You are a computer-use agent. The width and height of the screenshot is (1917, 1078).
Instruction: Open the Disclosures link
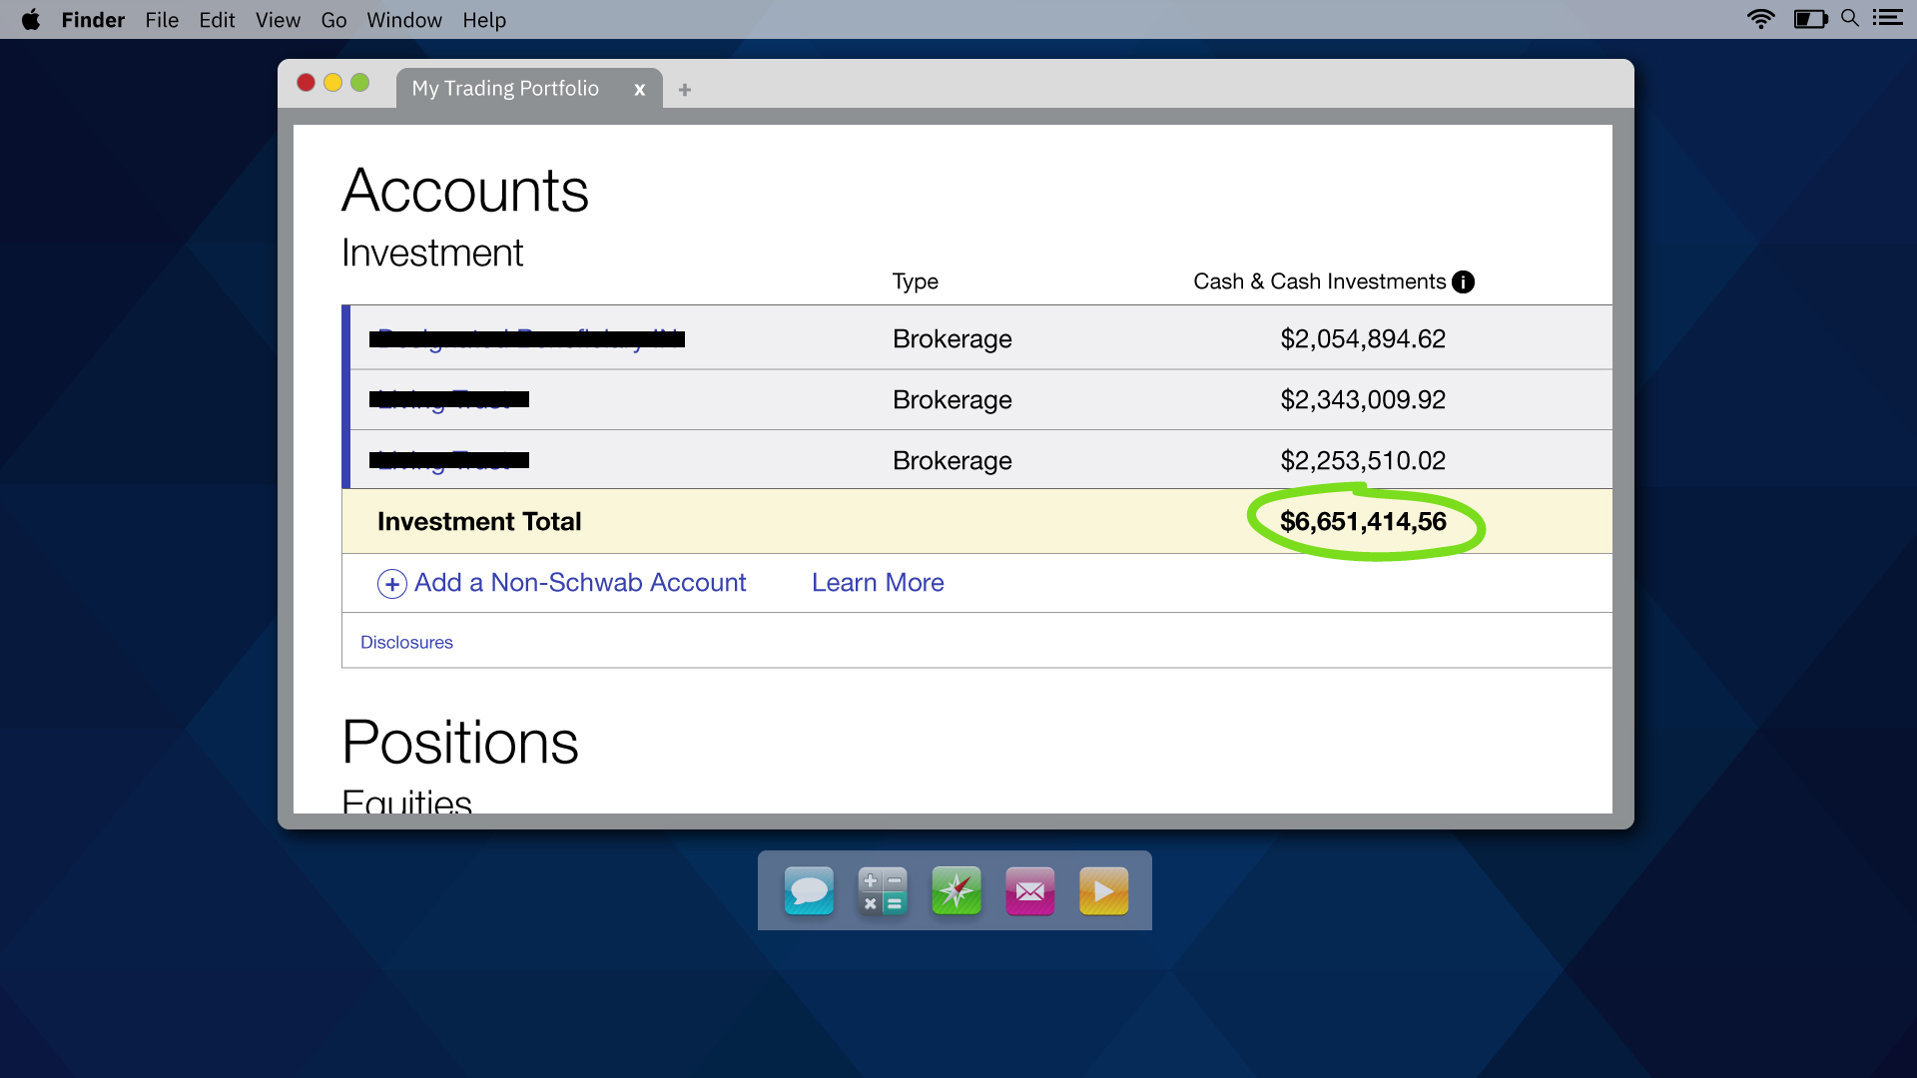point(406,643)
